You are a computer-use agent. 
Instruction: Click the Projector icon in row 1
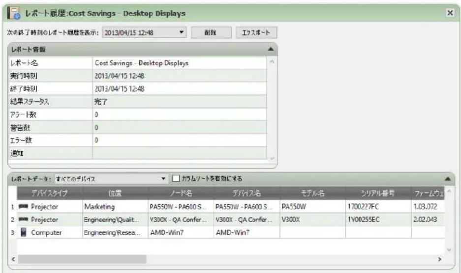[x=23, y=207]
